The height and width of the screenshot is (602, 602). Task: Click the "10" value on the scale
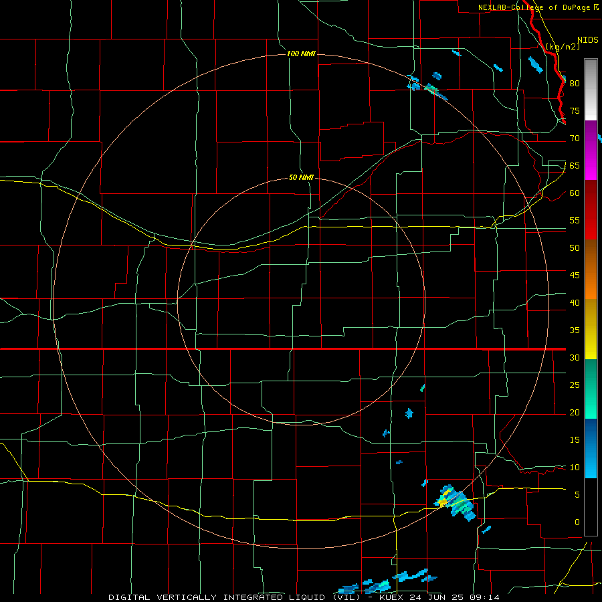tap(575, 468)
